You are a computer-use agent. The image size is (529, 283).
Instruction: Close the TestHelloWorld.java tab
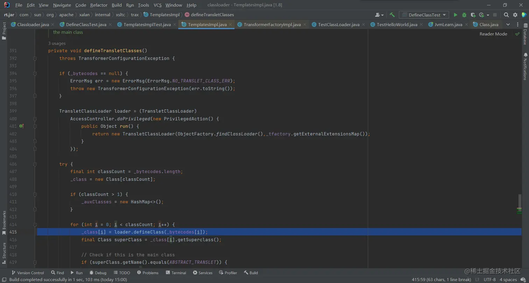(422, 24)
